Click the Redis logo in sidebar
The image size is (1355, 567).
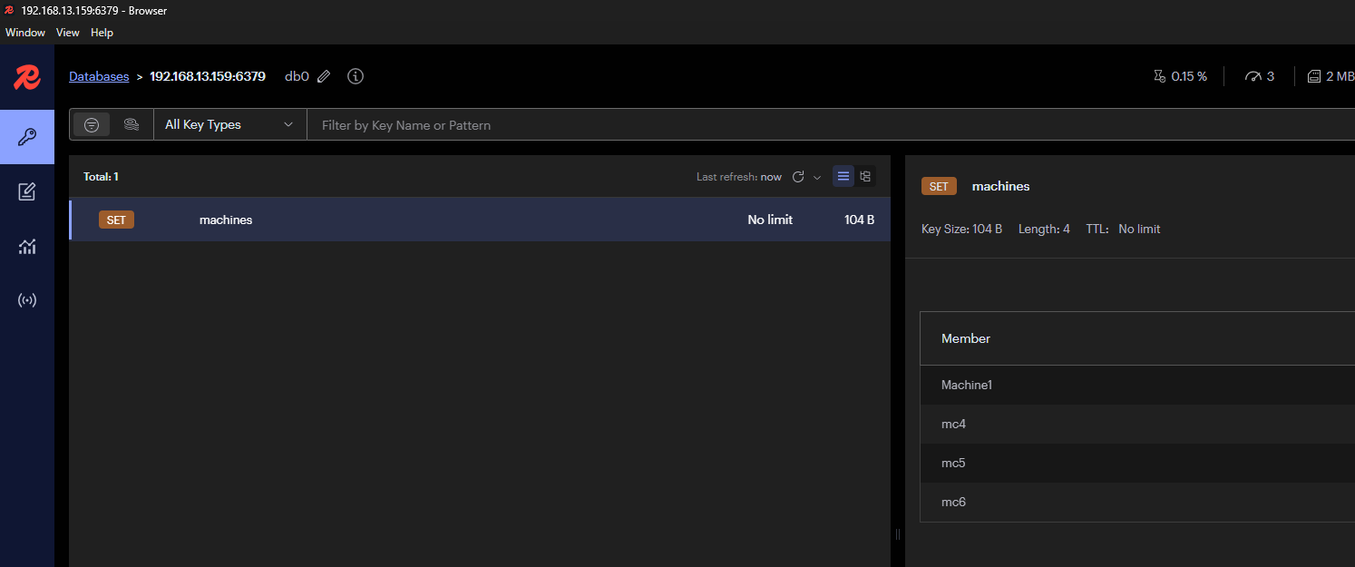tap(27, 77)
